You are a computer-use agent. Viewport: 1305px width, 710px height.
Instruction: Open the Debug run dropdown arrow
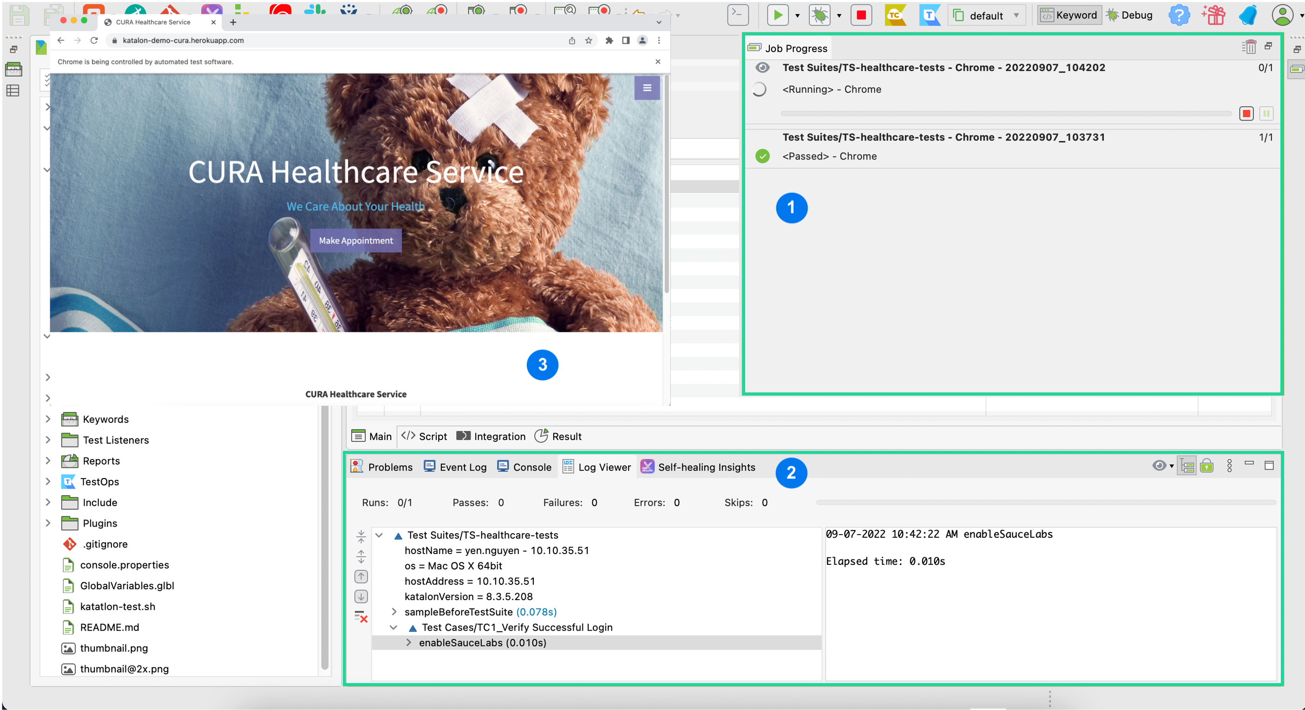[839, 16]
